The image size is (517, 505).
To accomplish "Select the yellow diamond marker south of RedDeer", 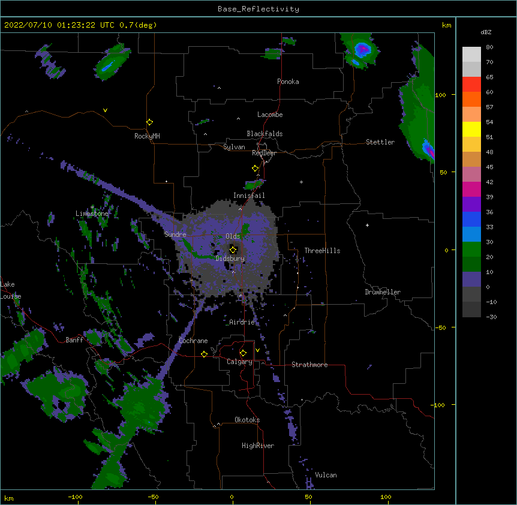I will click(256, 169).
